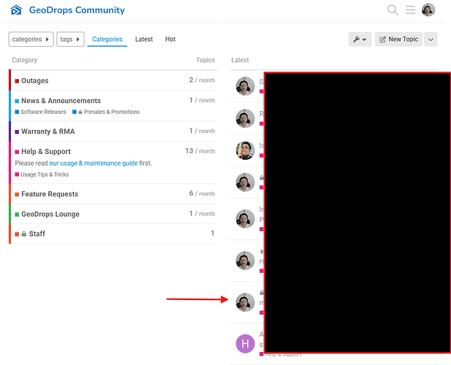Click the GeoDrops house logo icon

coord(16,10)
